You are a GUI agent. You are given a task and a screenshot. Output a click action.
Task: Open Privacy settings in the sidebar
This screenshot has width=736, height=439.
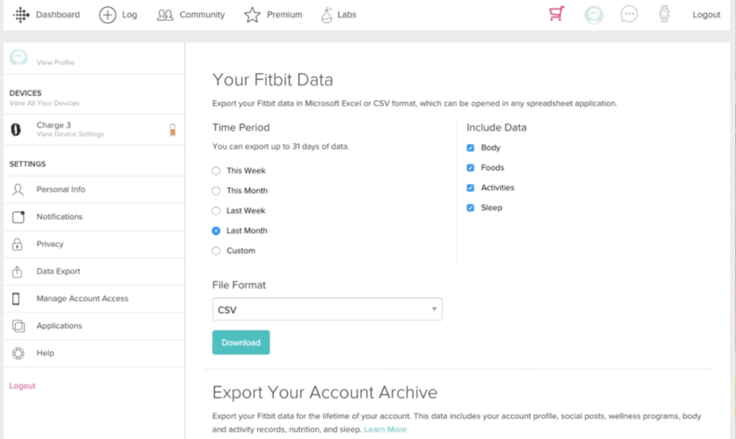tap(49, 244)
